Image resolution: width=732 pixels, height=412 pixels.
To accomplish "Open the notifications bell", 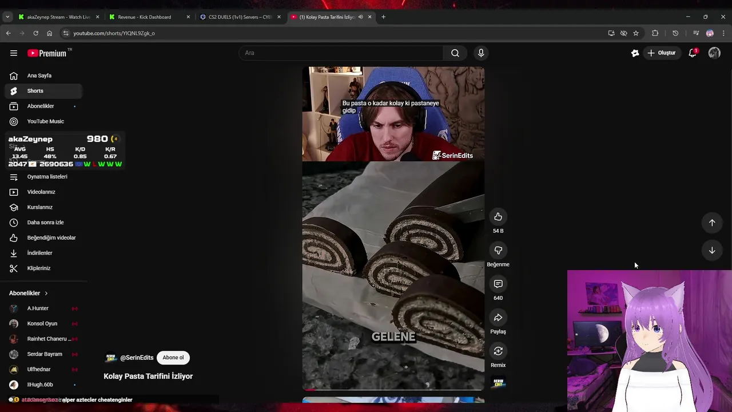I will pos(693,53).
